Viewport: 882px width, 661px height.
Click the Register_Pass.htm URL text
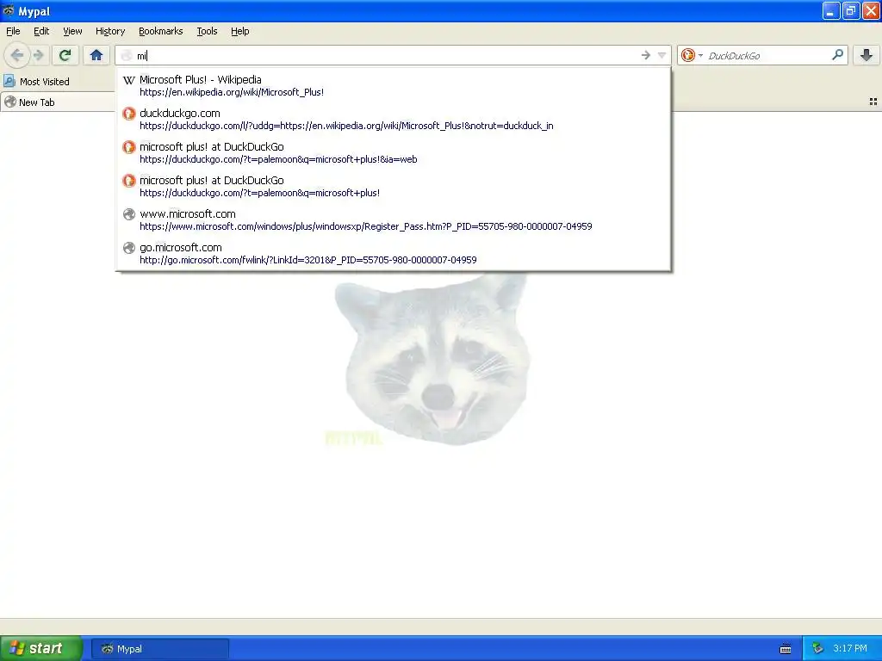point(365,226)
